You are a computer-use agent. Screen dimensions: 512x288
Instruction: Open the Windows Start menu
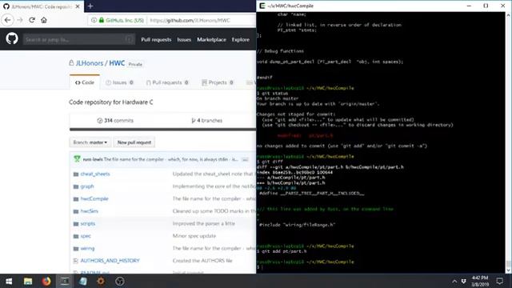(9, 281)
